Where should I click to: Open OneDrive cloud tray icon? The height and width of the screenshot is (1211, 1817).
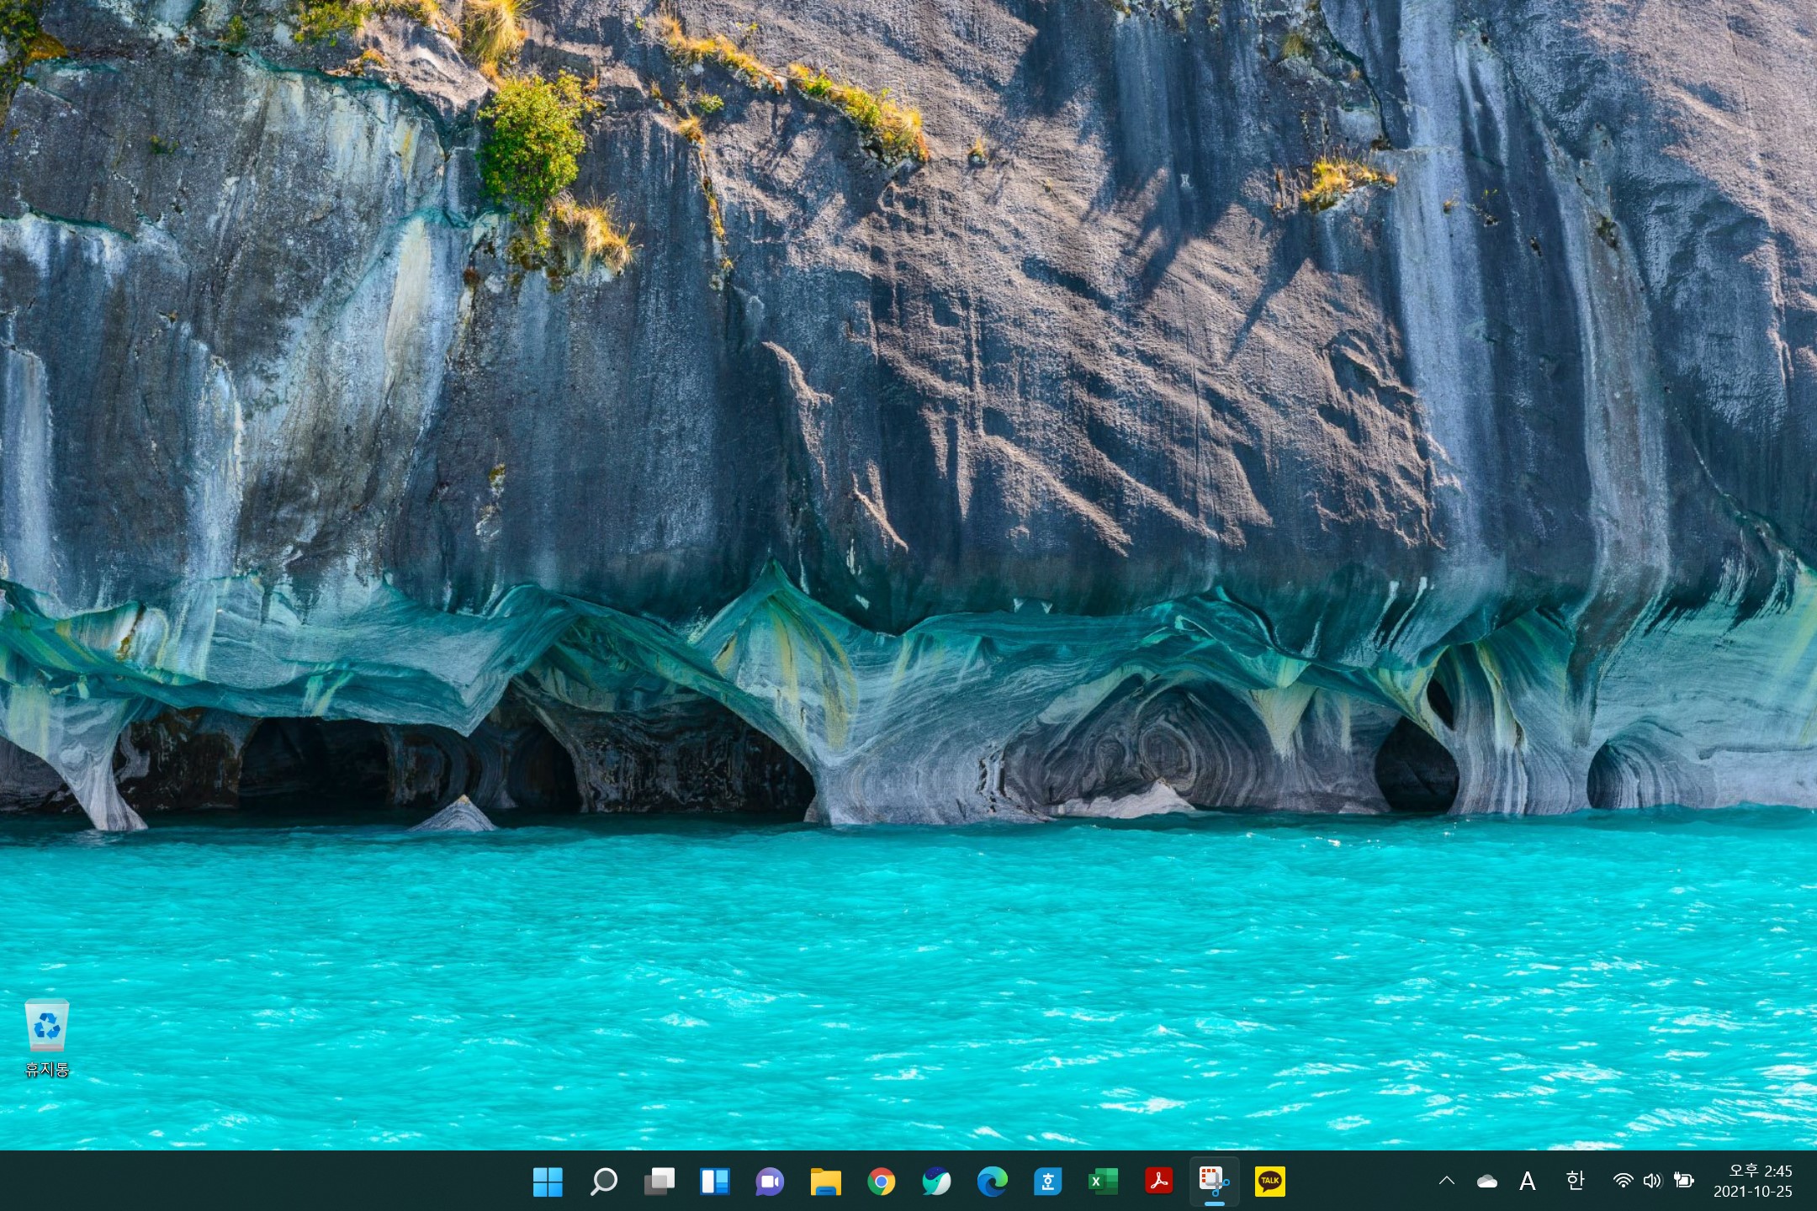[1487, 1182]
